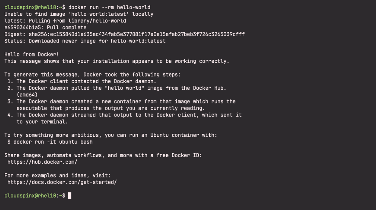This screenshot has height=210, width=376.
Task: Click the 'Unable to find image' message
Action: point(79,14)
